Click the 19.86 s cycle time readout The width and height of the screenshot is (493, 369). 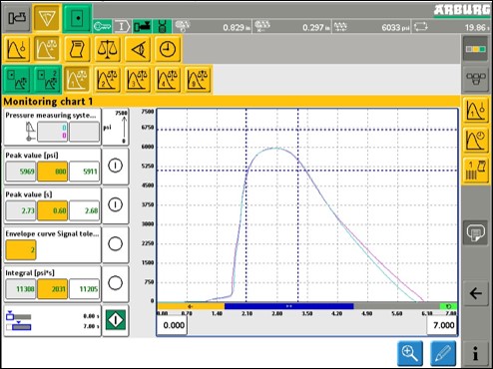[452, 27]
